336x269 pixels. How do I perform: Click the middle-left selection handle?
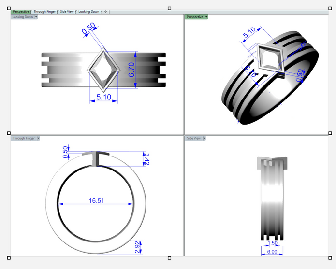click(x=9, y=133)
